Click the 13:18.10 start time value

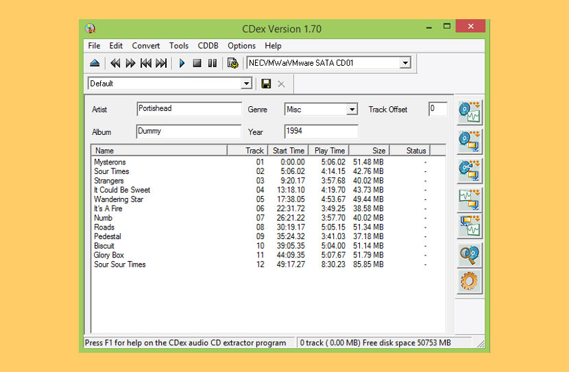pos(291,190)
